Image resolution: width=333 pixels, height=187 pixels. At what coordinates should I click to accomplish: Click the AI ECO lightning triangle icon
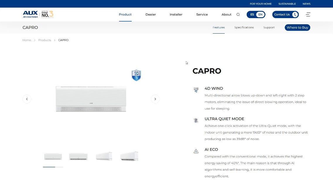coord(196,151)
